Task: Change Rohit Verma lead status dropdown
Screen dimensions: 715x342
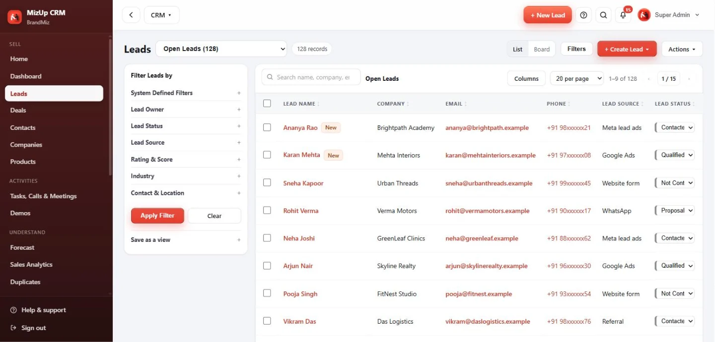Action: click(x=675, y=211)
